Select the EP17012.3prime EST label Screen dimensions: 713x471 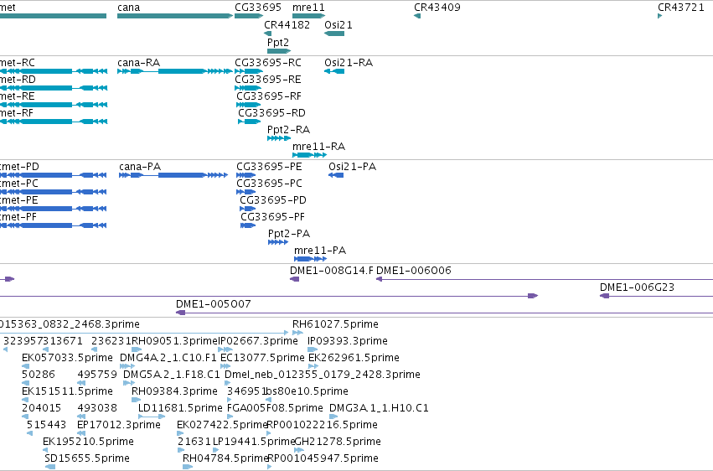[x=119, y=426]
